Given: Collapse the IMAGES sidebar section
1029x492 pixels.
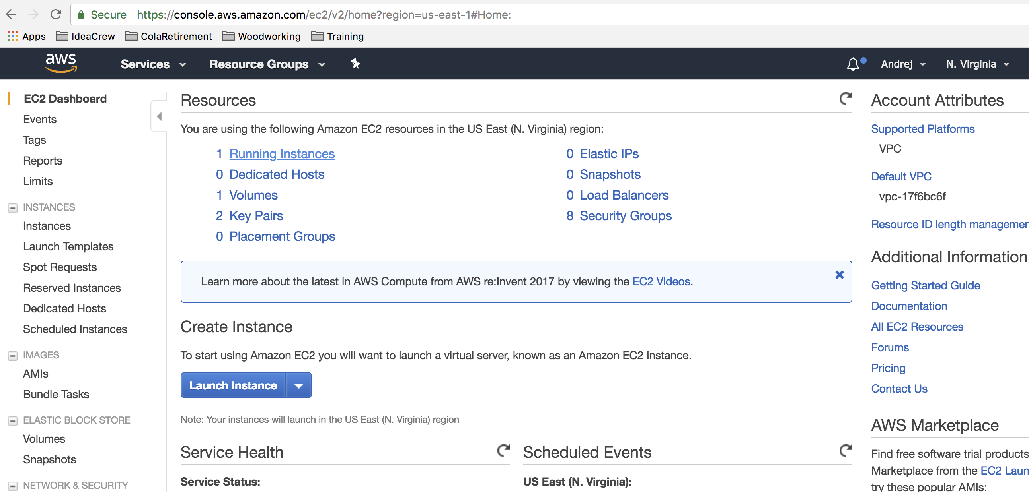Looking at the screenshot, I should click(x=13, y=356).
